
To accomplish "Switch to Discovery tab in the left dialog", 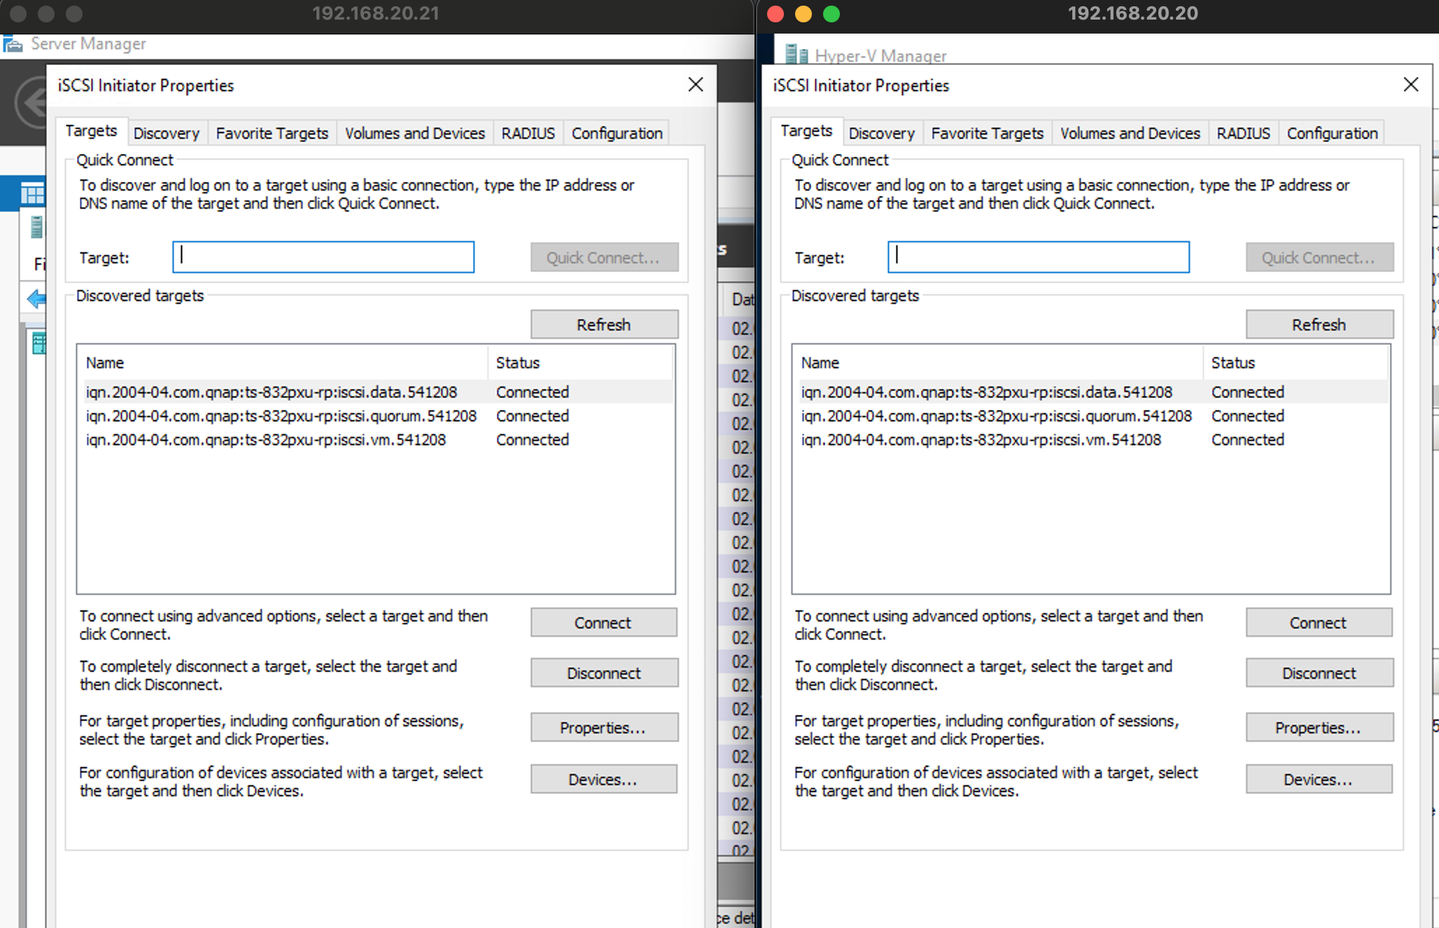I will [167, 133].
